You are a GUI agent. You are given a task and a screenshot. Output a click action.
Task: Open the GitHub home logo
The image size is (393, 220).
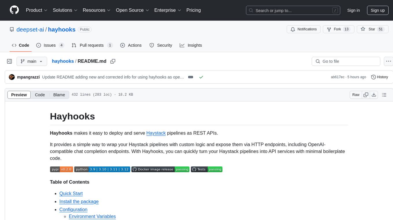14,10
